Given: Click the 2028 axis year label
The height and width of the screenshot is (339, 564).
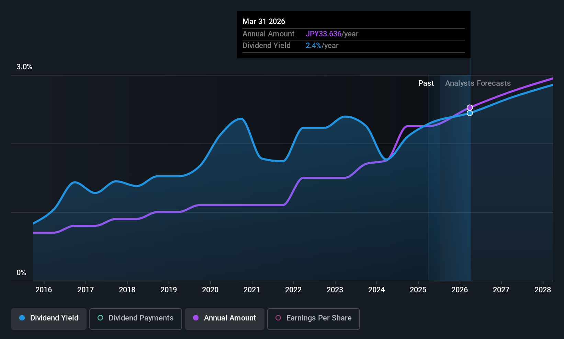Looking at the screenshot, I should 543,290.
